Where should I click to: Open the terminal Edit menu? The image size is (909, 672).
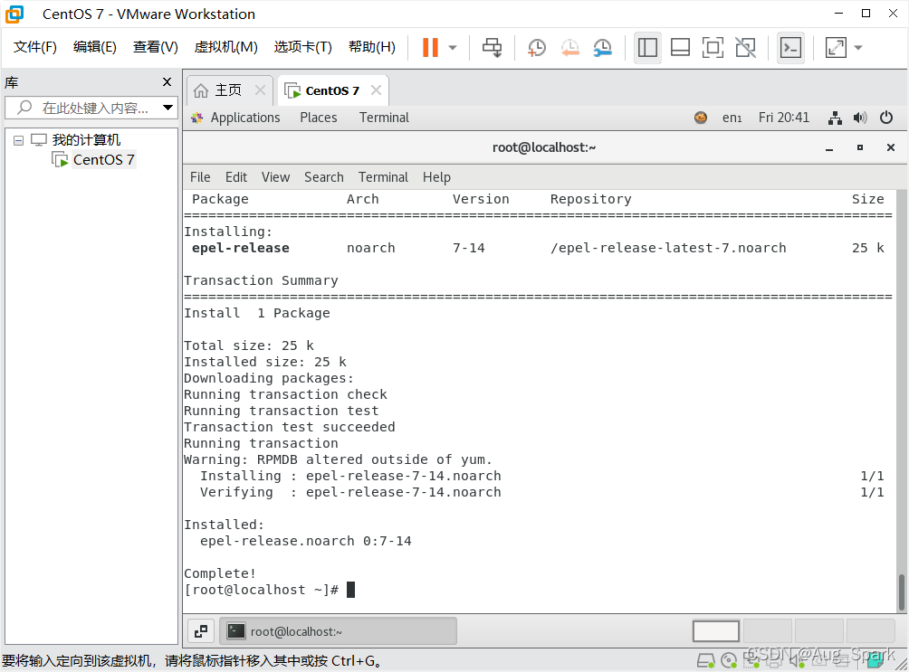tap(236, 177)
